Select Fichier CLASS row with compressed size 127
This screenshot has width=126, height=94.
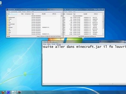click(81, 19)
